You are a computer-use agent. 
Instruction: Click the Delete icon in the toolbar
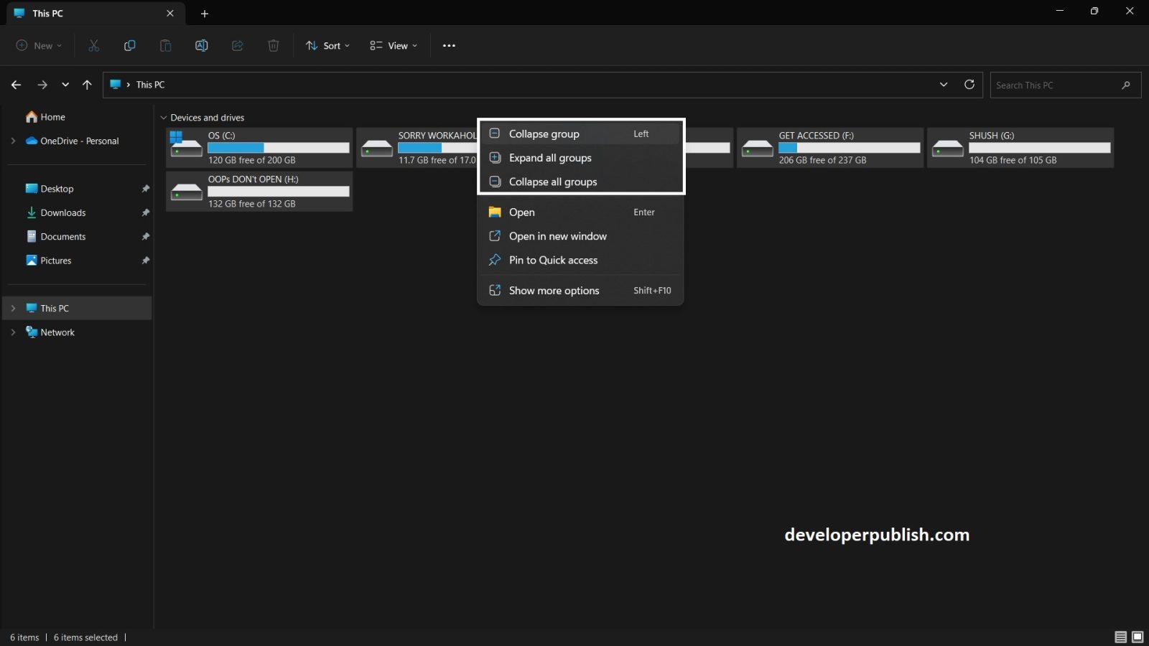point(273,45)
